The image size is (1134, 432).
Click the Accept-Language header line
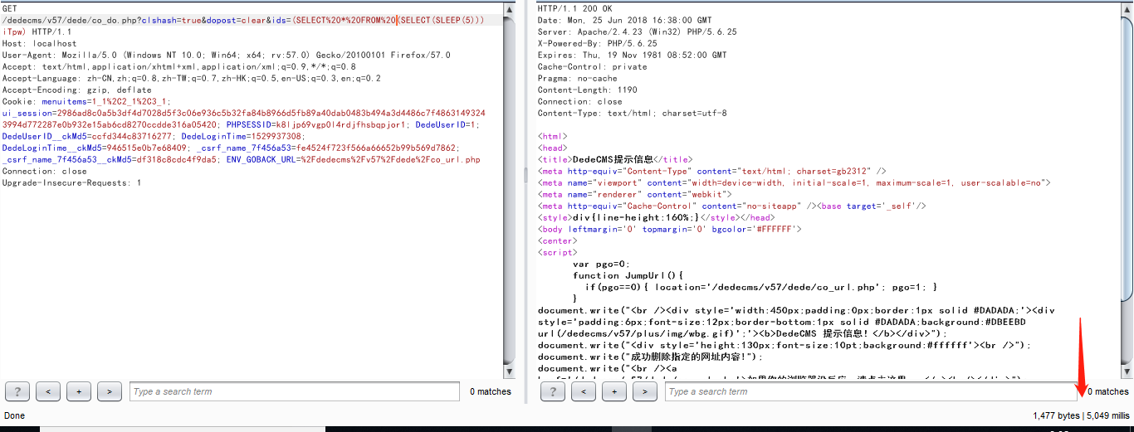[x=192, y=78]
